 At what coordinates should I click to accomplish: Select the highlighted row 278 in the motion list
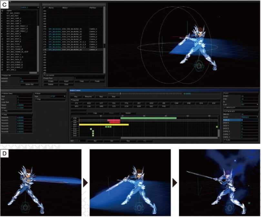click(73, 50)
